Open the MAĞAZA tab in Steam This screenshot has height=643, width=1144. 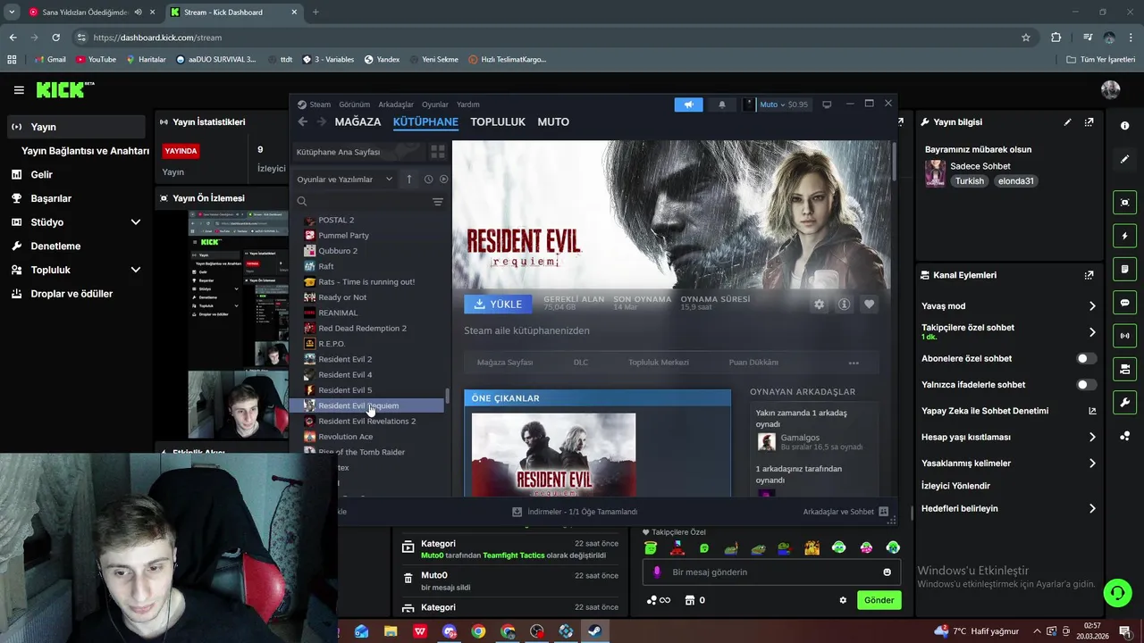point(357,121)
